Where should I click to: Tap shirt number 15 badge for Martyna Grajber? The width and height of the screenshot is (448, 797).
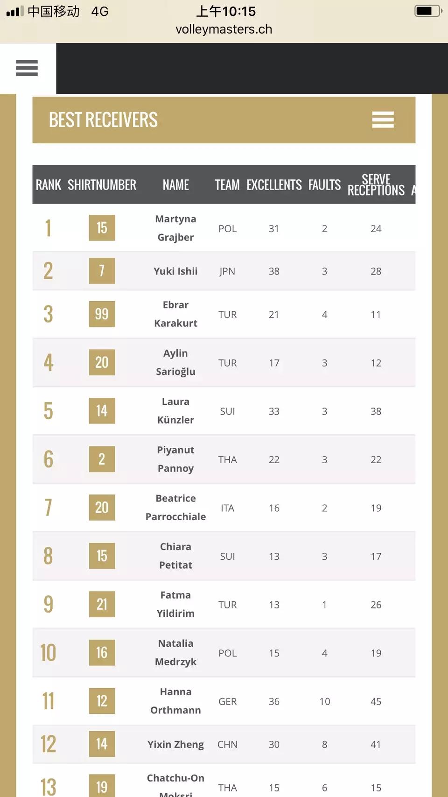(102, 228)
